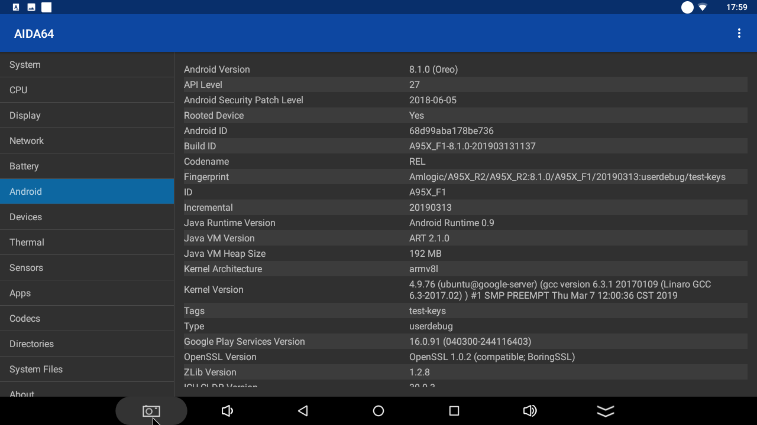Screen dimensions: 757x425
Task: Select the Kernel Version row label
Action: (x=213, y=290)
